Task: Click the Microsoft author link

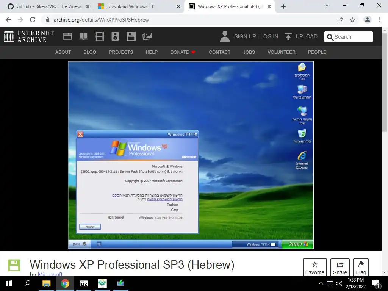Action: (50, 274)
